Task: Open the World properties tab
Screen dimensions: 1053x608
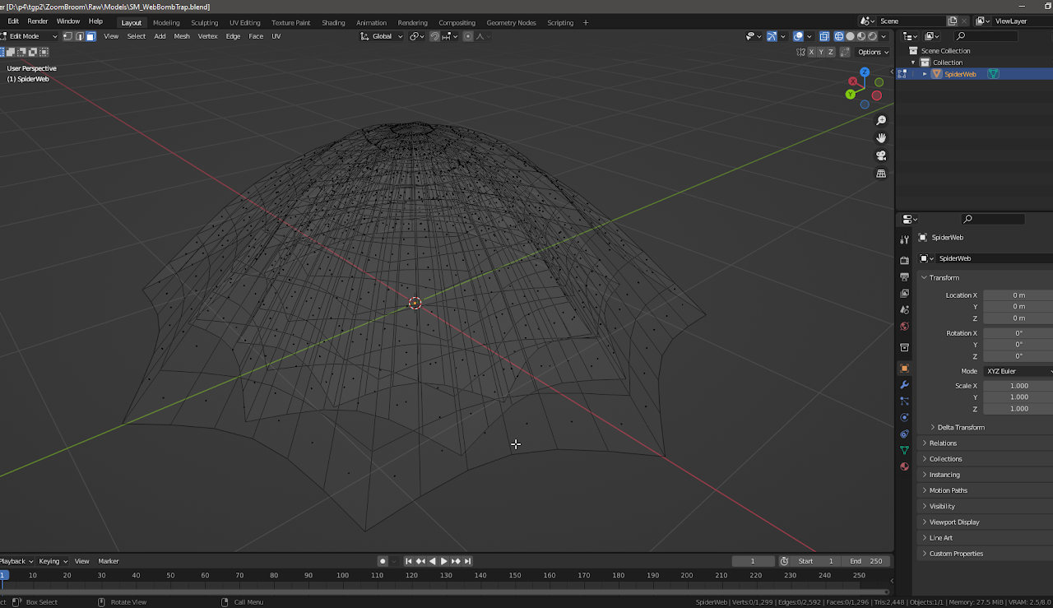Action: [904, 327]
